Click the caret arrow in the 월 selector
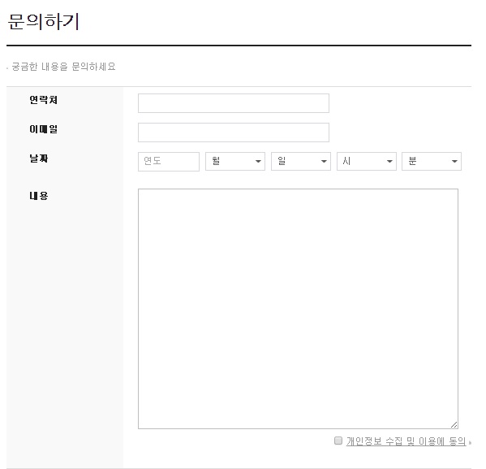The width and height of the screenshot is (486, 469). (258, 161)
